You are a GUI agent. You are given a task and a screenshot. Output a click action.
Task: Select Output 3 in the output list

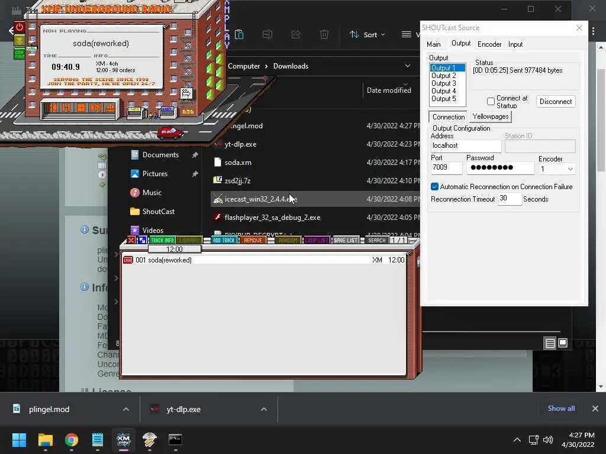coord(447,83)
